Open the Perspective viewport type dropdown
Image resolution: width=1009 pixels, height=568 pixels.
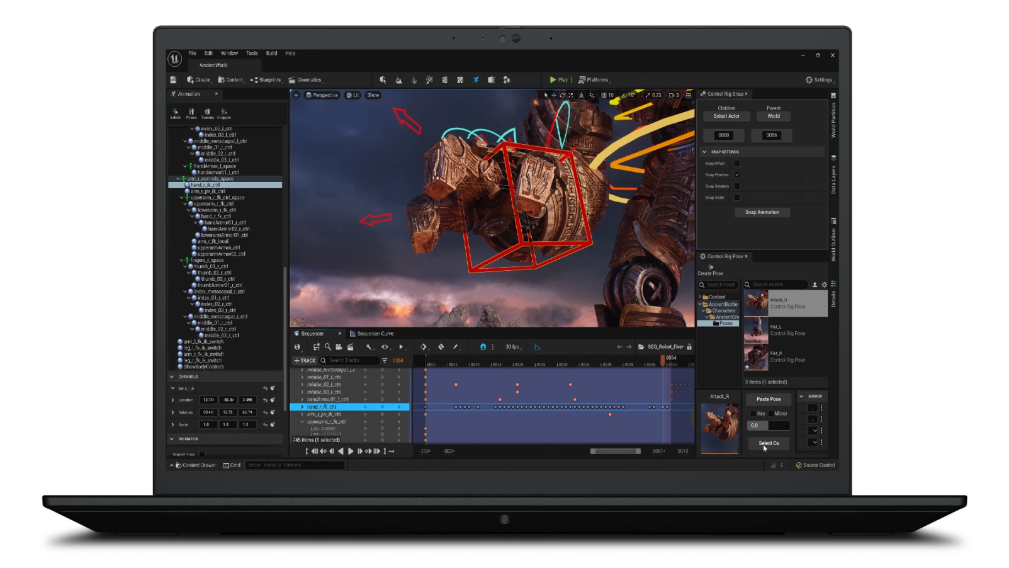tap(322, 95)
